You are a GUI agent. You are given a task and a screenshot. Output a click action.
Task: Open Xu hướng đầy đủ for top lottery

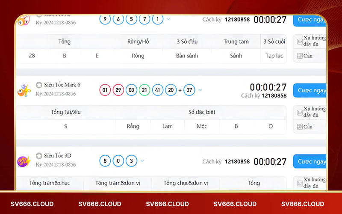click(311, 41)
